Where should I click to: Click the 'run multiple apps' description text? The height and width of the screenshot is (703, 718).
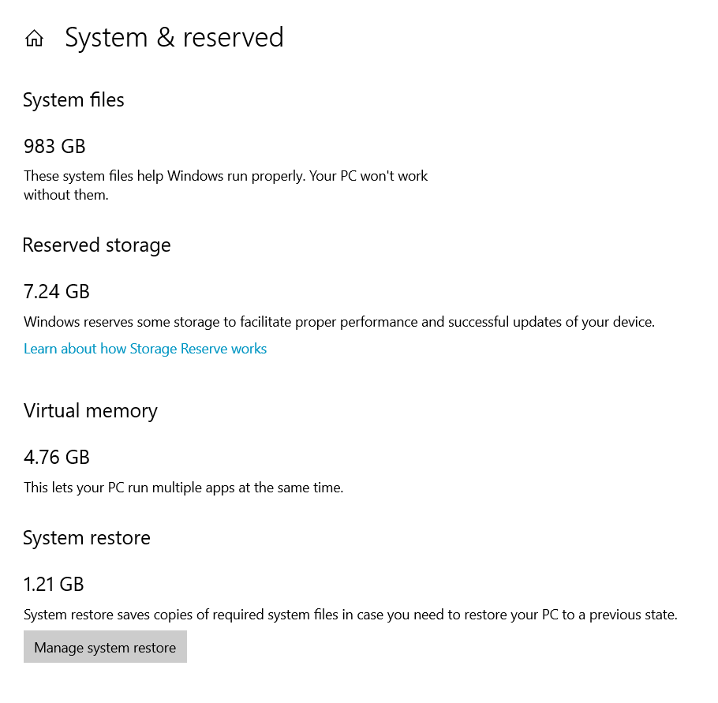pos(183,488)
